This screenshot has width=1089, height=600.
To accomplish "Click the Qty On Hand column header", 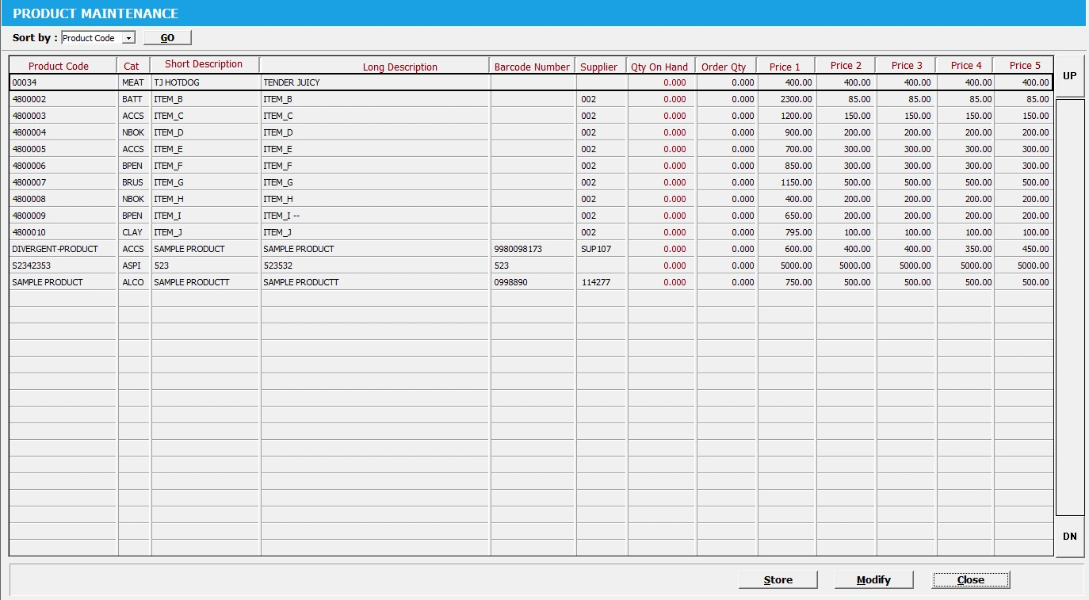I will coord(661,67).
